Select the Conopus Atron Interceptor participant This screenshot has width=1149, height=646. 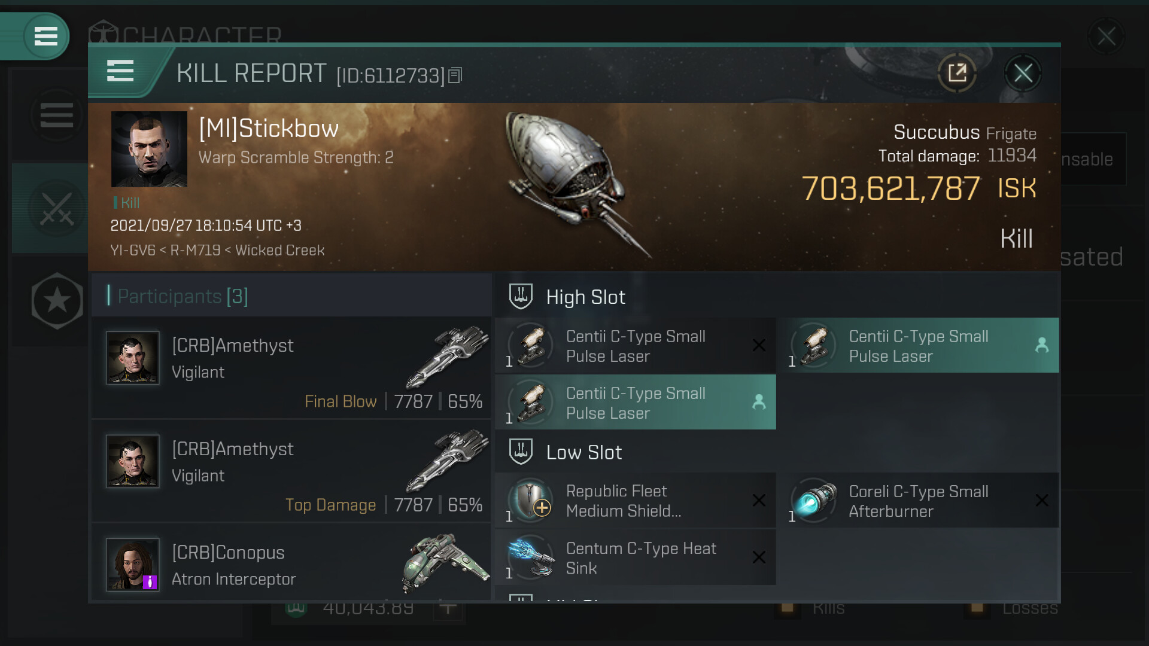[291, 565]
